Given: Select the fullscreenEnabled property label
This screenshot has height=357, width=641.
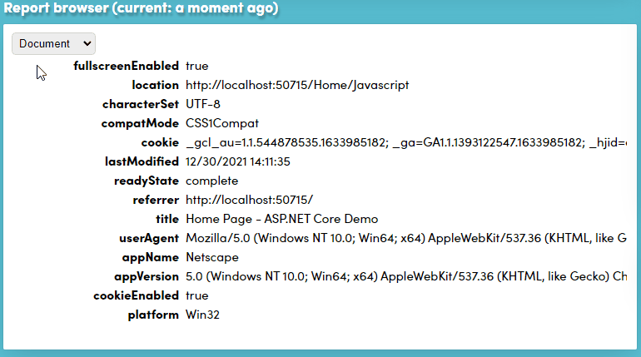Looking at the screenshot, I should tap(126, 66).
